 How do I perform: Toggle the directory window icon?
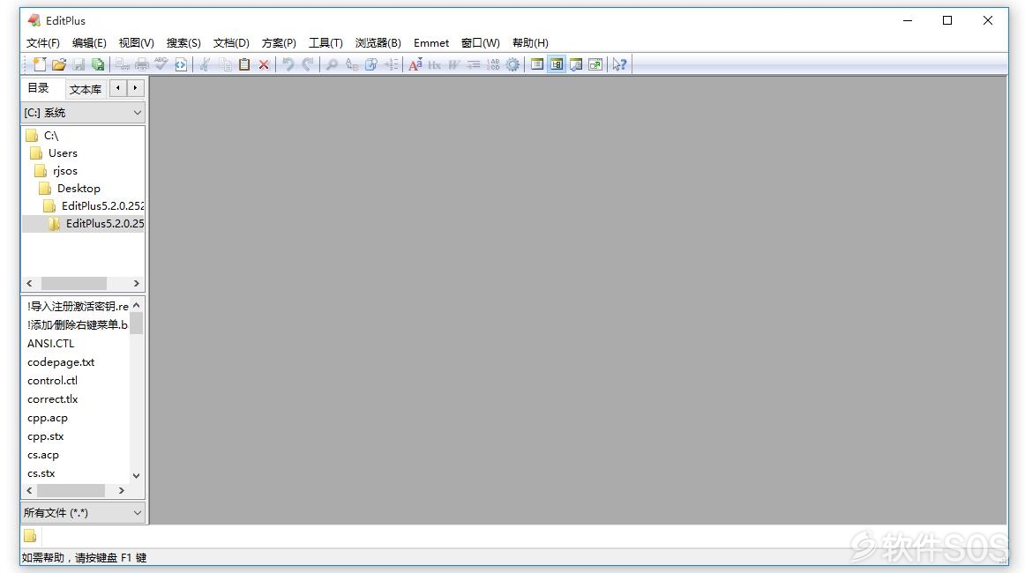point(536,64)
